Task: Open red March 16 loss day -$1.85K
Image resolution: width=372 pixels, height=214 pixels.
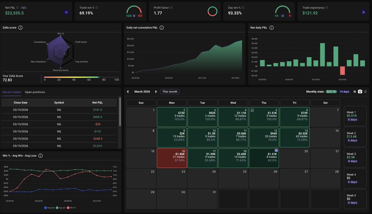Action: tap(172, 158)
